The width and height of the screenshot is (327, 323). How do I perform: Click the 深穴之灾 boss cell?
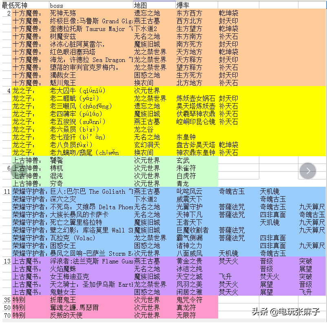pos(63,199)
